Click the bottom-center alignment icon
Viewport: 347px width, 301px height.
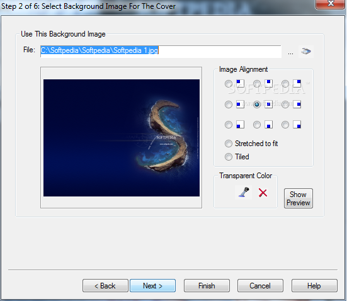(268, 125)
